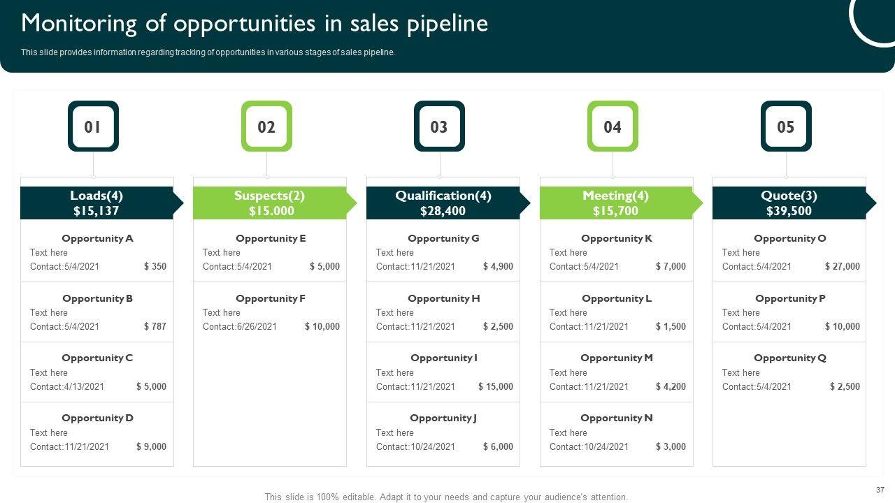895x503 pixels.
Task: Select the slide title about monitoring opportunities
Action: pos(255,24)
